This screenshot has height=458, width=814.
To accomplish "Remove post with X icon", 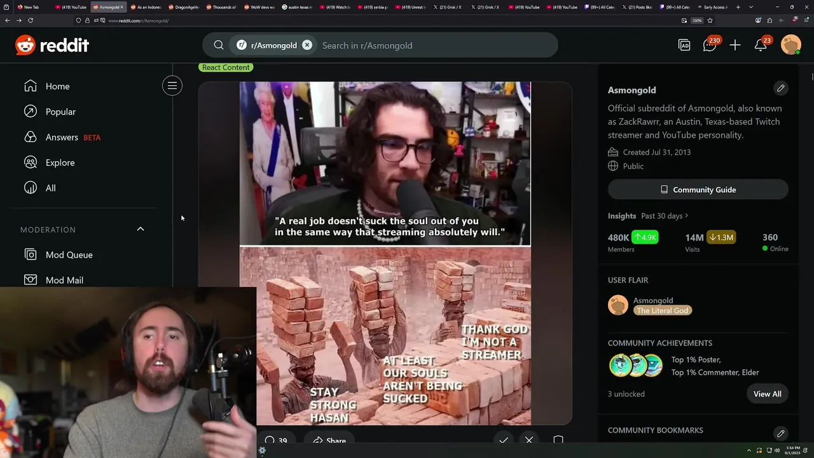I will click(x=529, y=440).
